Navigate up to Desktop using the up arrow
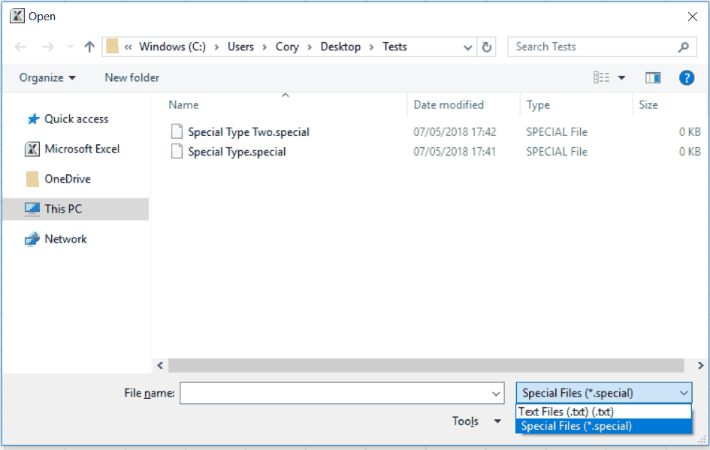This screenshot has height=450, width=710. point(89,47)
